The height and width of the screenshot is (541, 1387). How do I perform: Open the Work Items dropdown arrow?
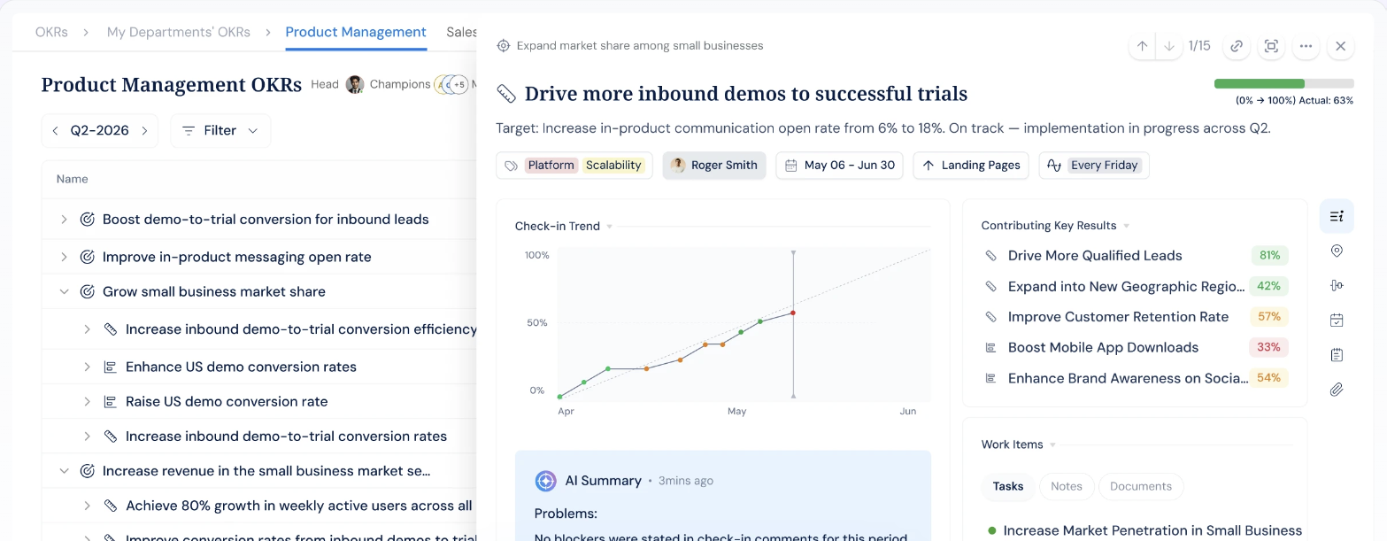1052,444
